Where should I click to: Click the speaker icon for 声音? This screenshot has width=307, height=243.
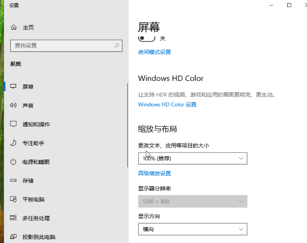tap(13, 105)
